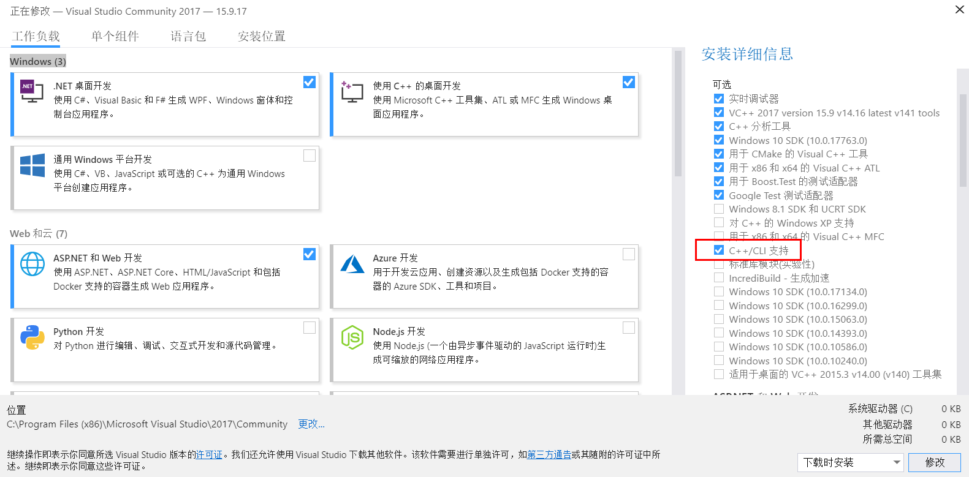Click the 其他驱动器 label
Image resolution: width=969 pixels, height=477 pixels.
point(887,424)
